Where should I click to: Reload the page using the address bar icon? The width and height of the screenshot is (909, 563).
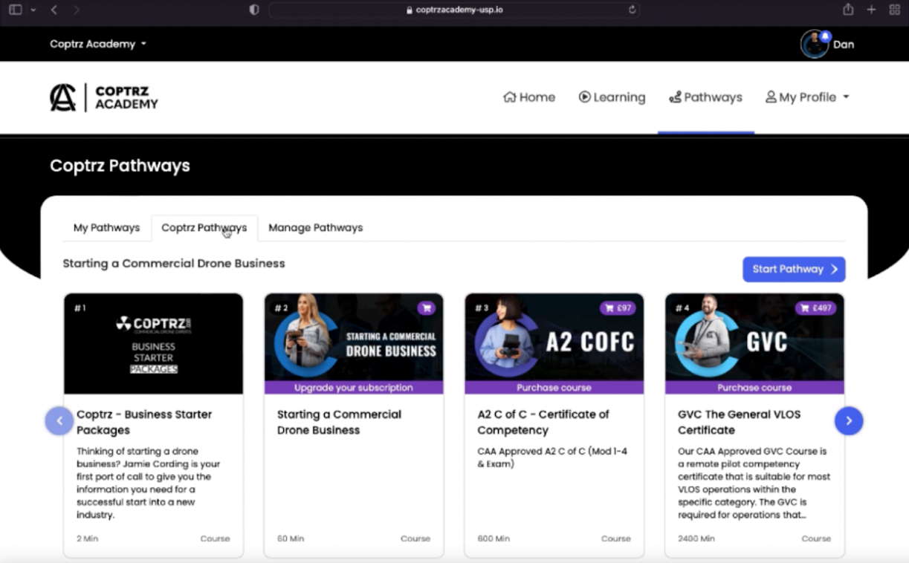(x=633, y=10)
